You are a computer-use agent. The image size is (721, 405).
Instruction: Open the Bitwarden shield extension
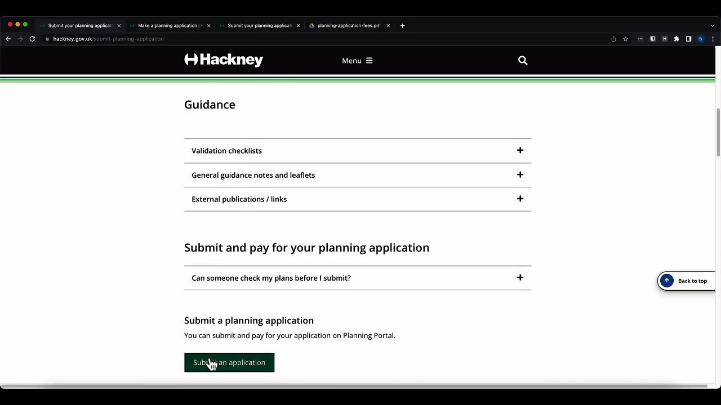652,39
